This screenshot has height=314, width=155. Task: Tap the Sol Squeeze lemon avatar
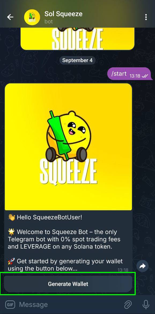pyautogui.click(x=32, y=17)
